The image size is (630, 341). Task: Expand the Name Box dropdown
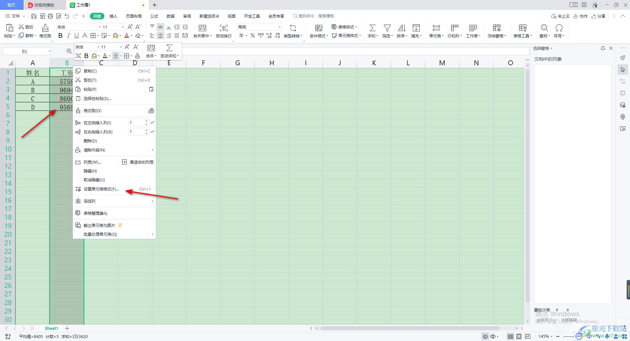[x=50, y=51]
